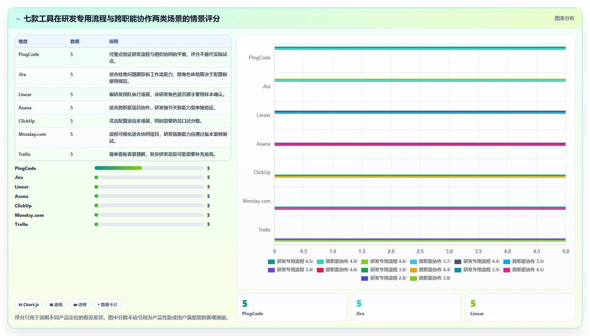
Task: Toggle legend entry 跨职能协作 4.0/
Action: point(337,261)
